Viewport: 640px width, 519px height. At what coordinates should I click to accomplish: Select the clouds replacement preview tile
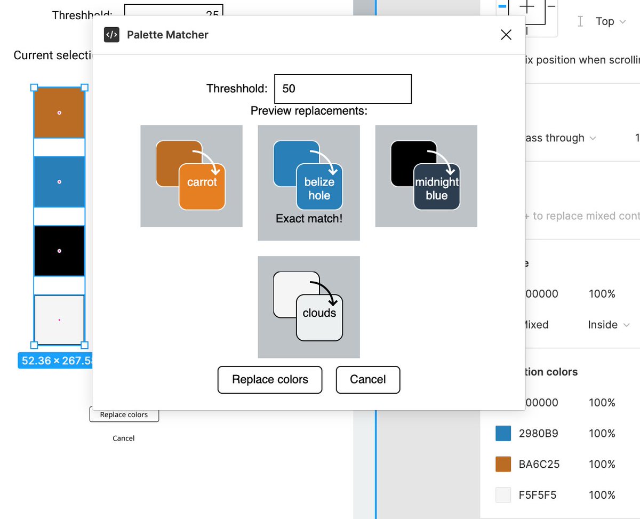point(309,307)
